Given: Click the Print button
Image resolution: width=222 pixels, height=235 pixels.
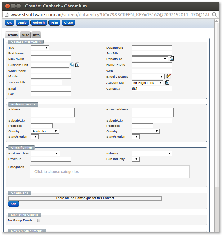Looking at the screenshot, I should coord(55,23).
